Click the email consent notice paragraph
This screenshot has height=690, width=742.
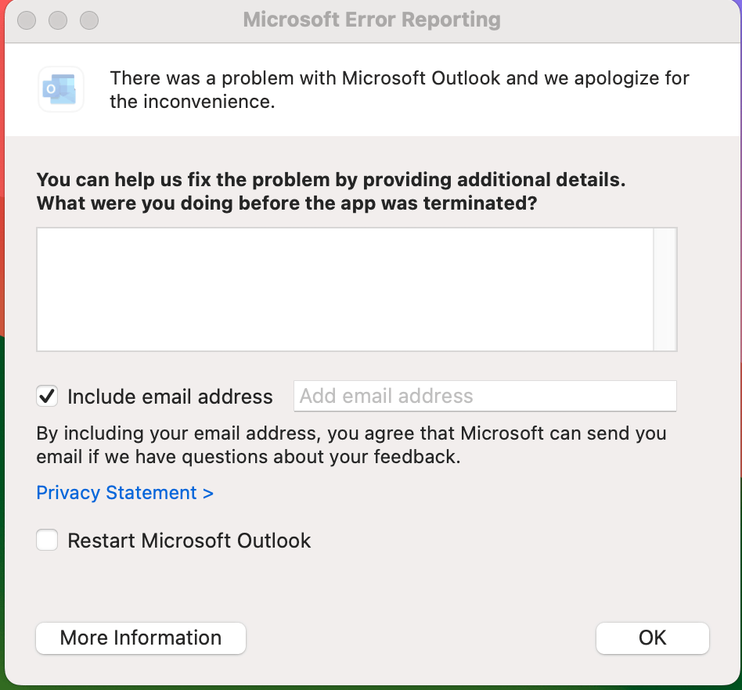(x=351, y=445)
